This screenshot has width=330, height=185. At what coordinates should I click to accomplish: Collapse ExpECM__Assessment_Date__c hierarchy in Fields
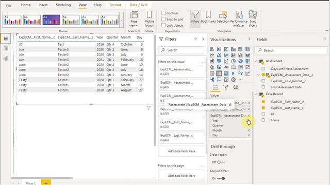[x=258, y=75]
